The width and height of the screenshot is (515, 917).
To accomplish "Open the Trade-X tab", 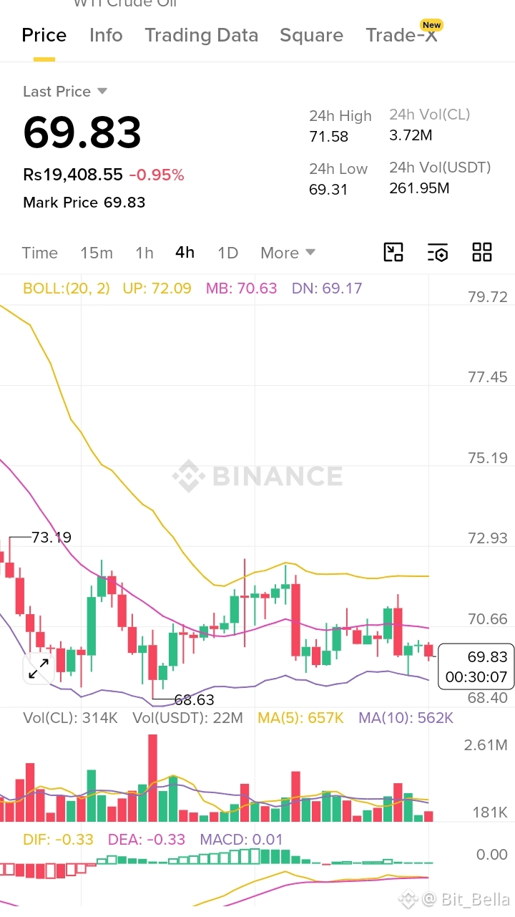I will coord(402,35).
